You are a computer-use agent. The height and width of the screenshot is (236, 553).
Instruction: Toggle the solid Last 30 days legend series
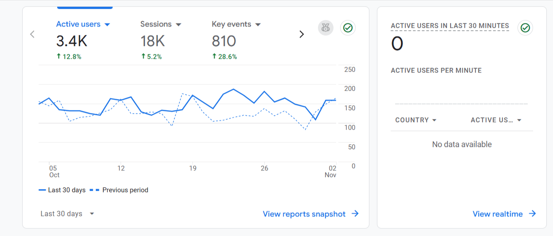click(62, 190)
